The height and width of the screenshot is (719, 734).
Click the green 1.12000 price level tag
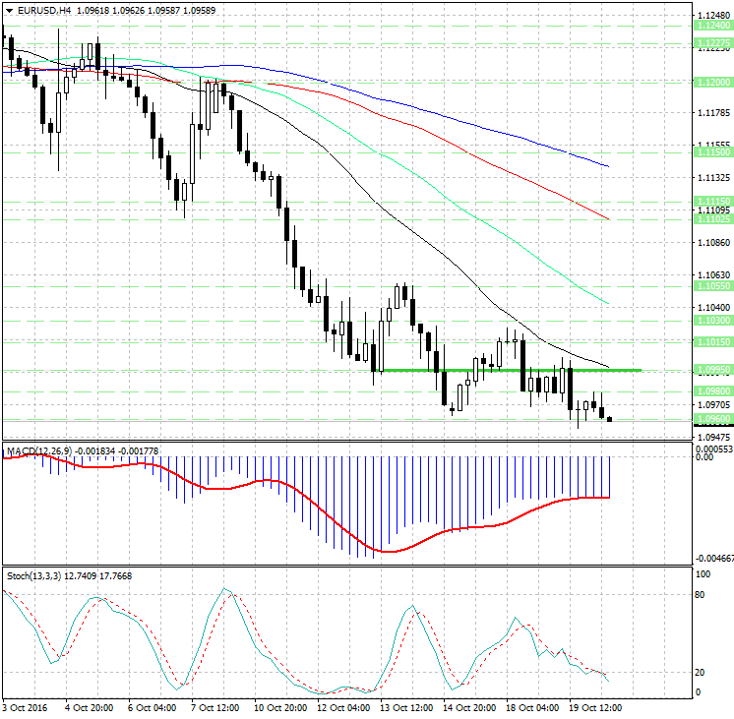click(711, 83)
